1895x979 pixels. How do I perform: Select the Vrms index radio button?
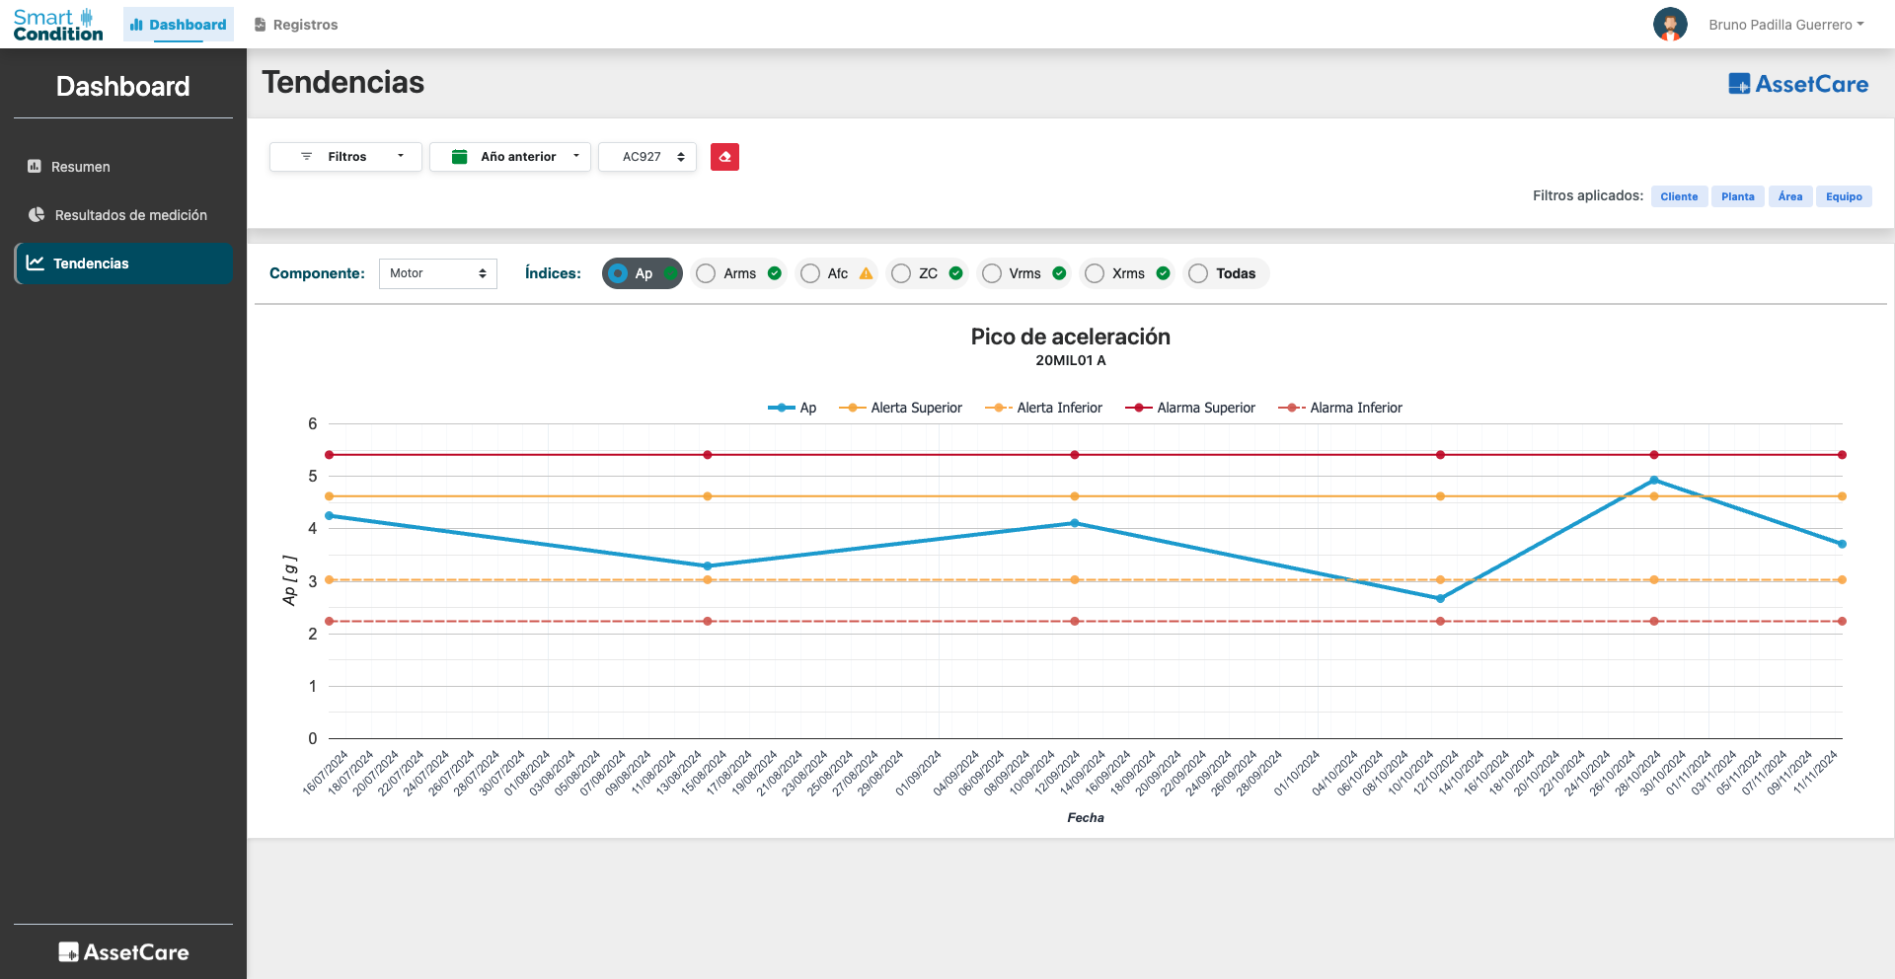click(992, 273)
